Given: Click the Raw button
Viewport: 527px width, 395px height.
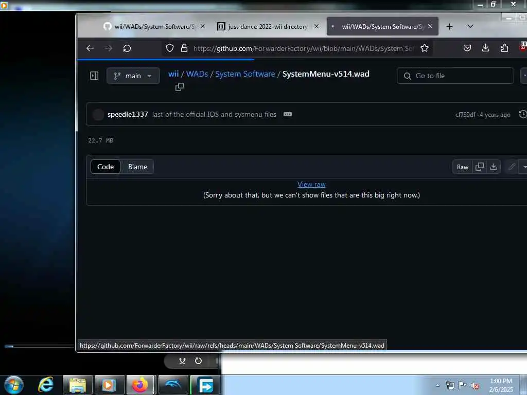Looking at the screenshot, I should [x=463, y=167].
